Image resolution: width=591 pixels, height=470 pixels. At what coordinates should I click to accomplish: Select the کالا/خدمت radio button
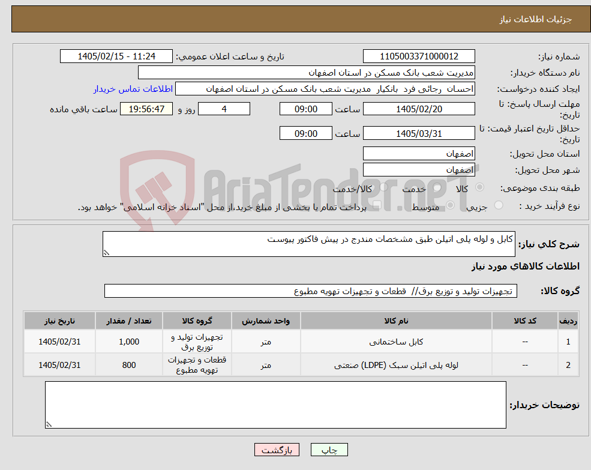tap(383, 187)
